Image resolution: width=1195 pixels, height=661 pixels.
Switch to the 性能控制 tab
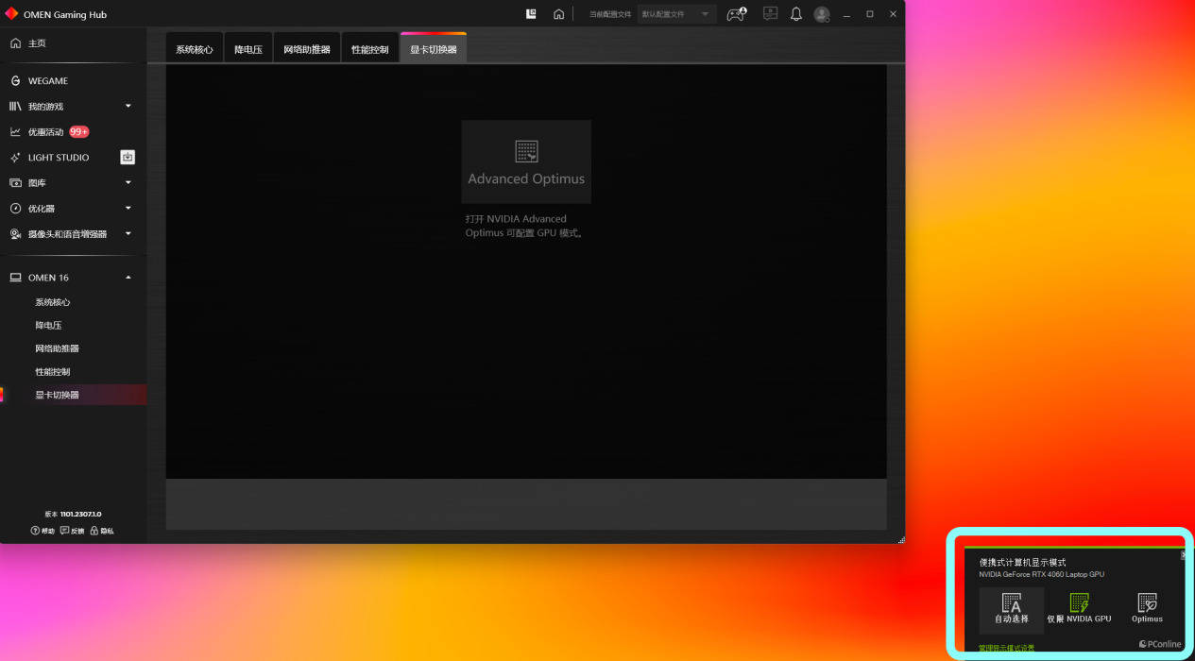(369, 49)
